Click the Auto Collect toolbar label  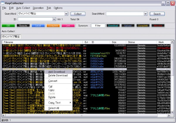(x=8, y=31)
